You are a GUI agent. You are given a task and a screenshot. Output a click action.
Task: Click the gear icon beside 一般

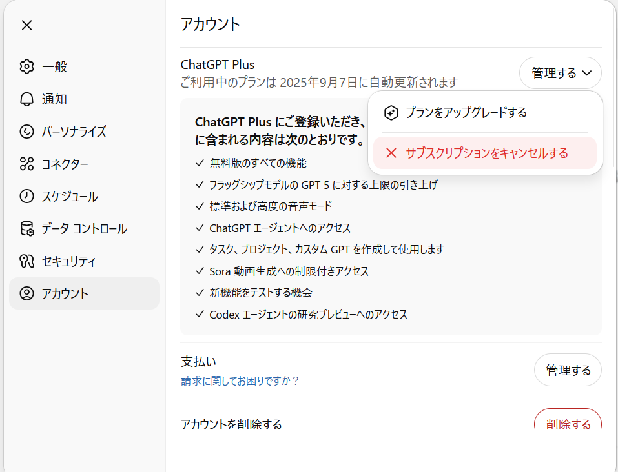click(27, 66)
